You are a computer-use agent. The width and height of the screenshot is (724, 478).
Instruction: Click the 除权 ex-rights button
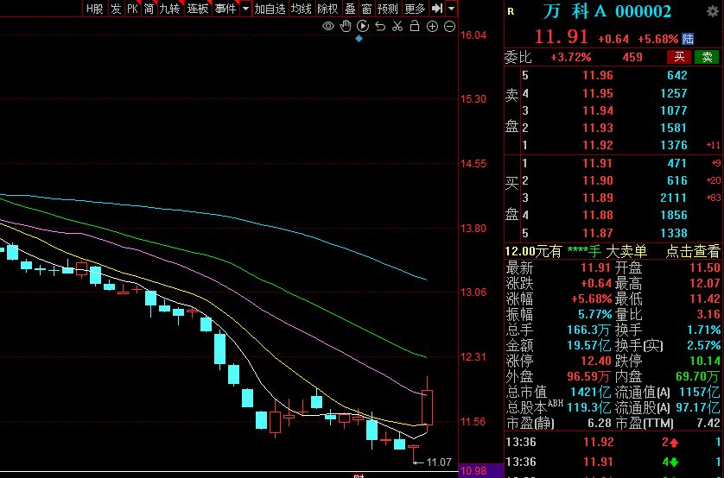[327, 9]
